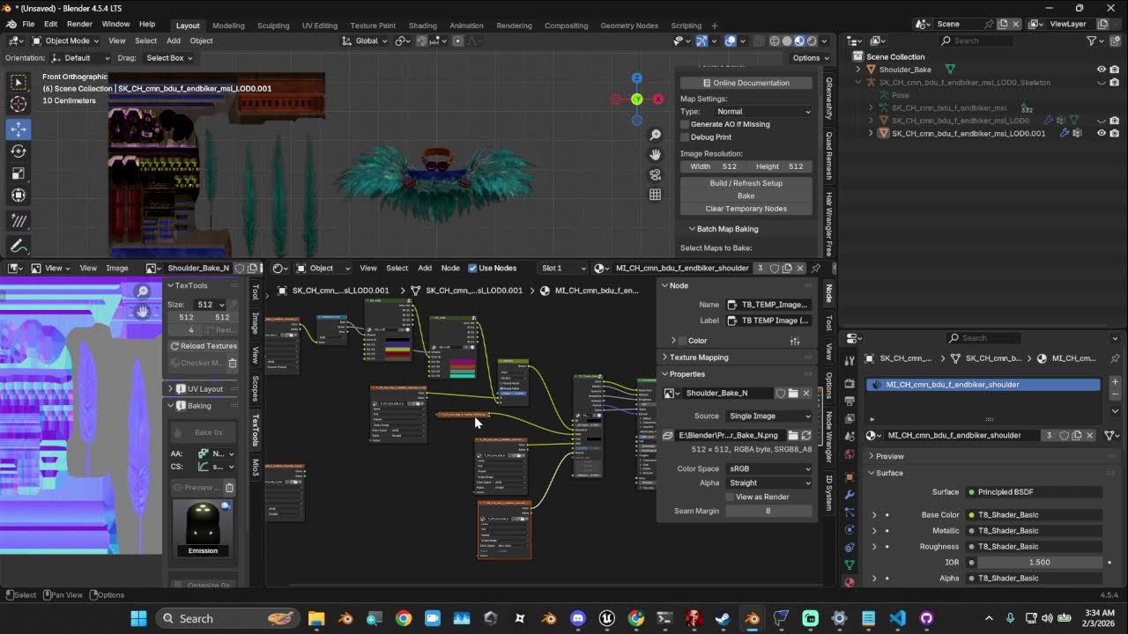
Task: Unlink the Shoulder_Bake_N image datablock
Action: (x=805, y=393)
